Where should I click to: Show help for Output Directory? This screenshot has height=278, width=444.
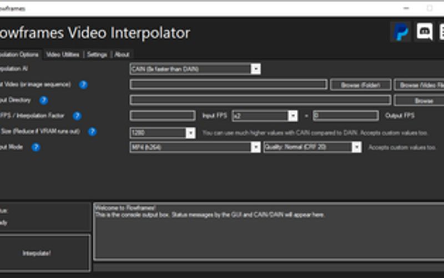point(43,100)
